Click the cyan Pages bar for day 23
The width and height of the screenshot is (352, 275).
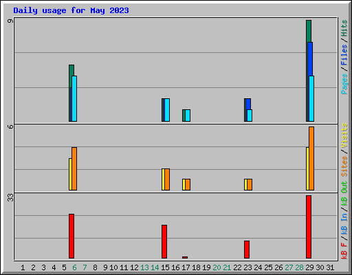click(x=250, y=115)
